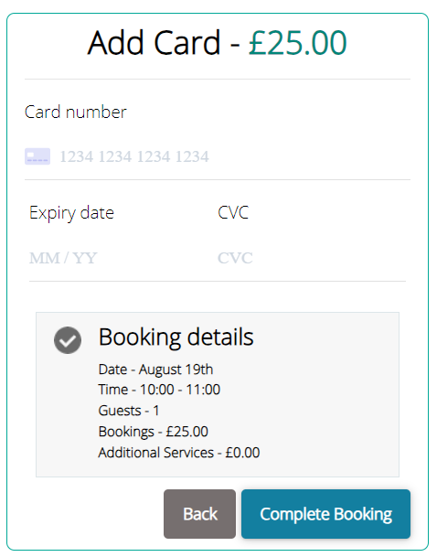Click the Time - 10:00 - 11:00 line

[x=159, y=390]
